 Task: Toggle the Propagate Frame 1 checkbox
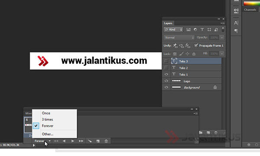(x=196, y=45)
